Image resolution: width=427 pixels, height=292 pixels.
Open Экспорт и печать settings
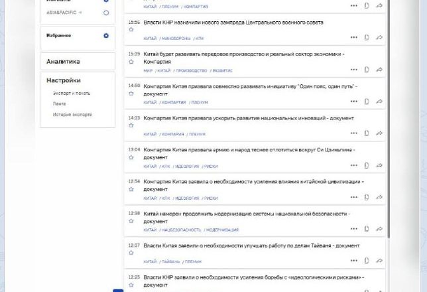[72, 93]
